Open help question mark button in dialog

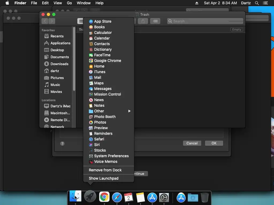62,143
